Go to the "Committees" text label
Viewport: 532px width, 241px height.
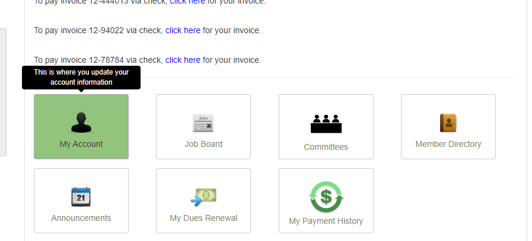(326, 147)
